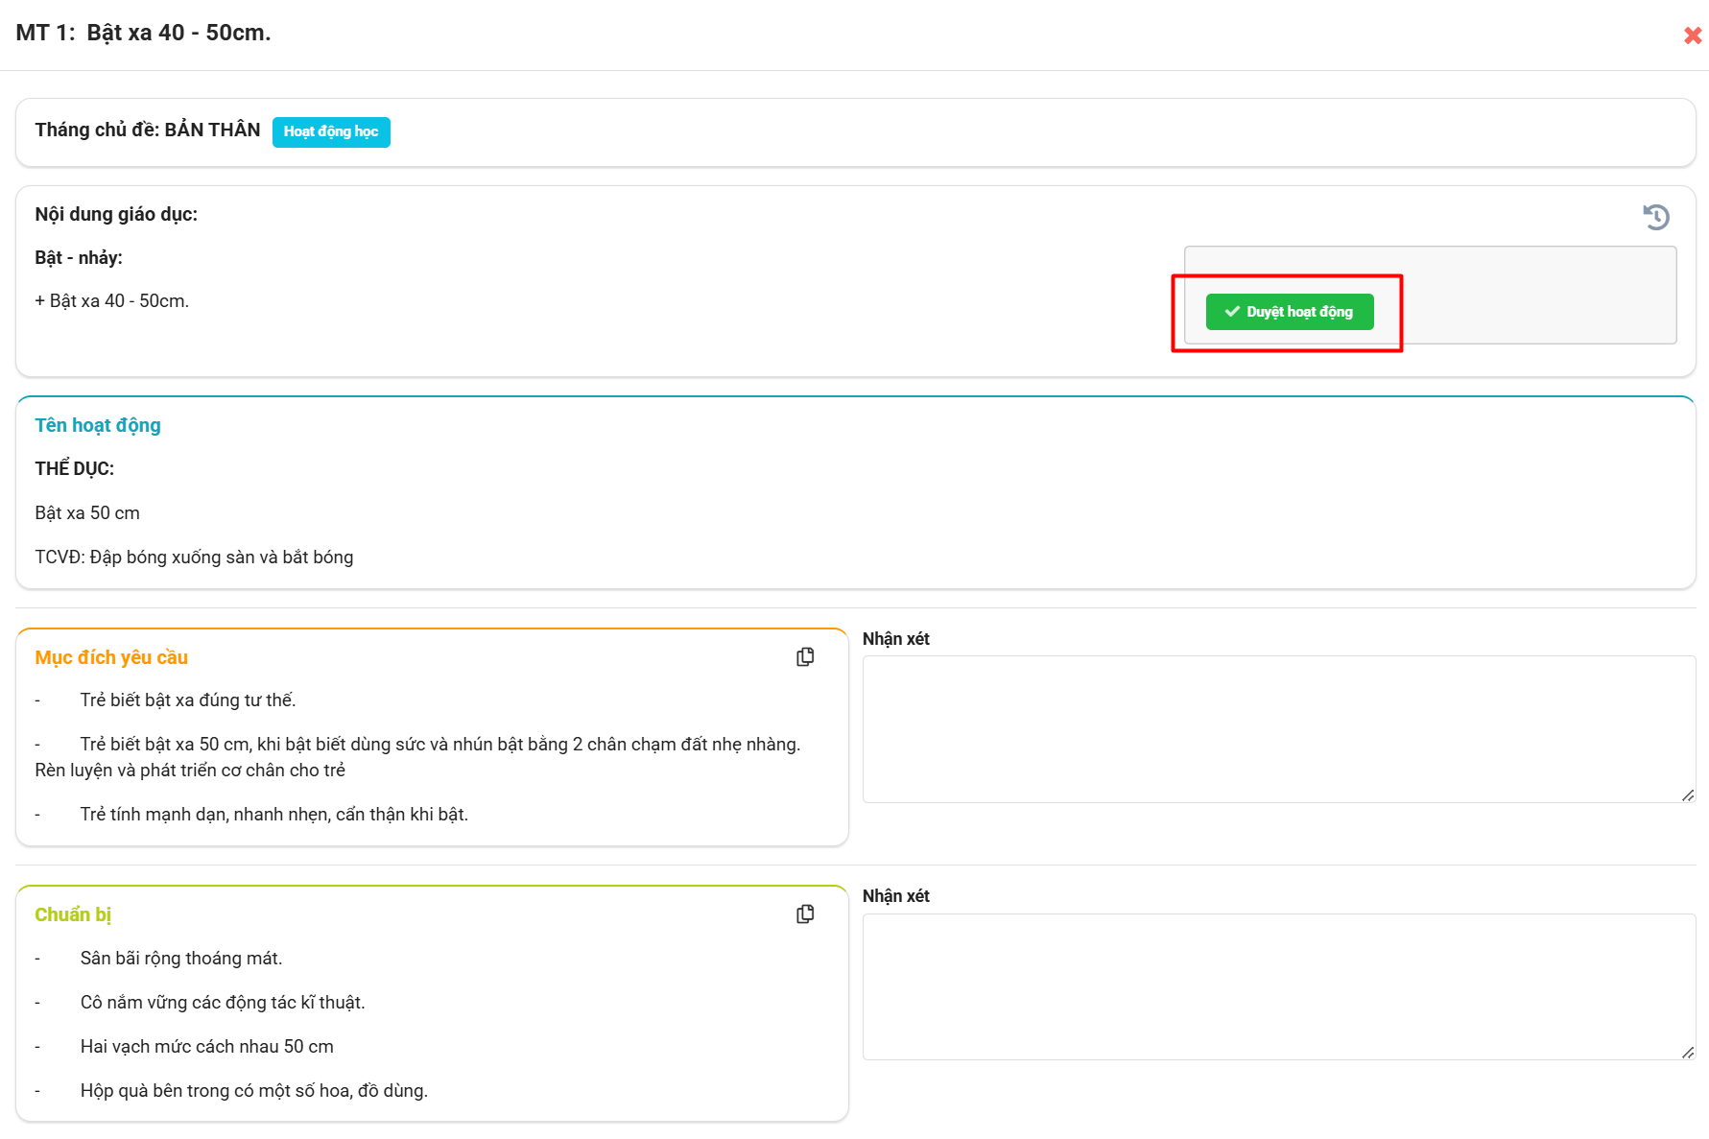This screenshot has width=1709, height=1139.
Task: Copy the Mục đích yêu cầu content
Action: [x=805, y=656]
